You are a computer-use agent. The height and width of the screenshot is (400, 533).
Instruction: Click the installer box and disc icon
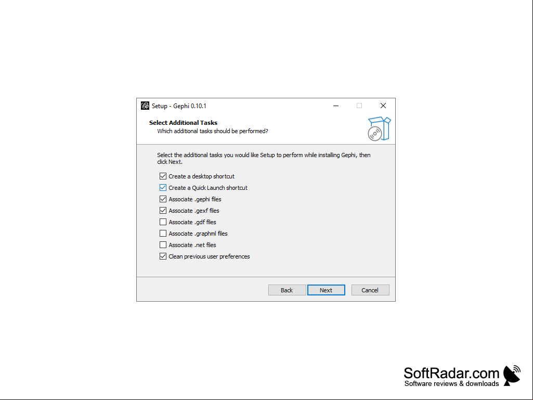[x=379, y=128]
